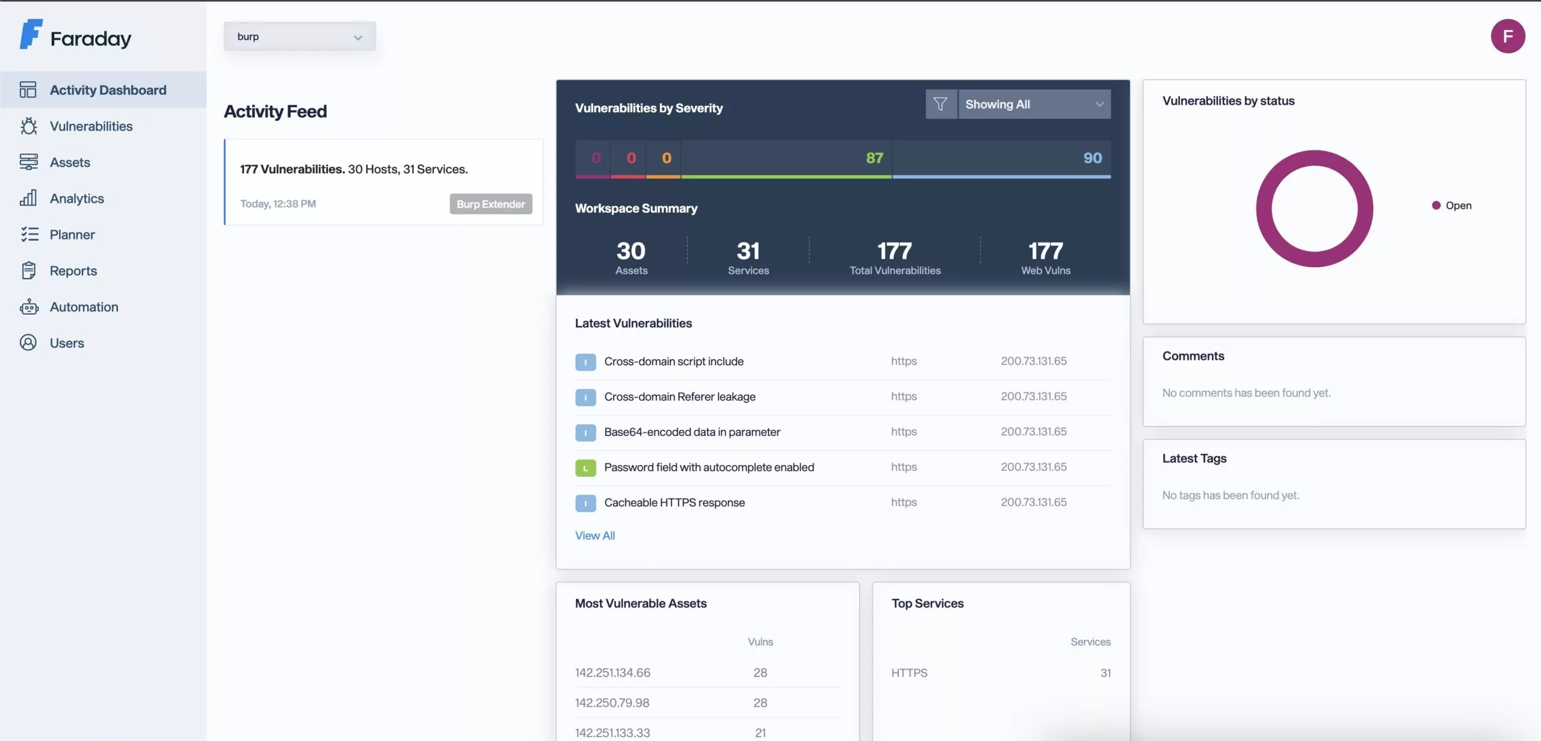
Task: Toggle the Open status legend item
Action: point(1451,205)
